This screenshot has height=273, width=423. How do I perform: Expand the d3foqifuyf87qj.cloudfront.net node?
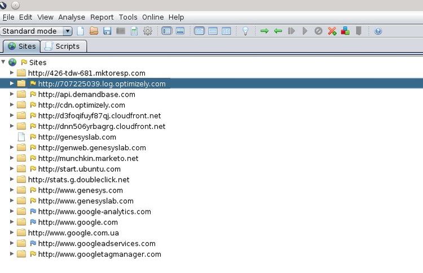click(12, 115)
